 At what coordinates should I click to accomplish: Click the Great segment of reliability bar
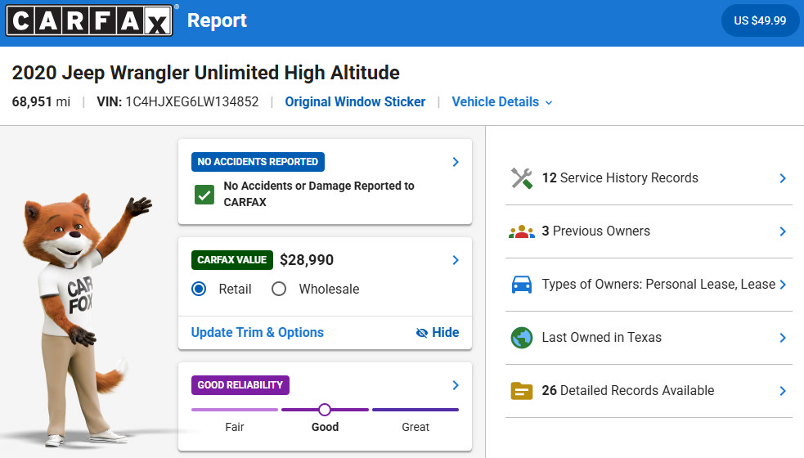(415, 410)
